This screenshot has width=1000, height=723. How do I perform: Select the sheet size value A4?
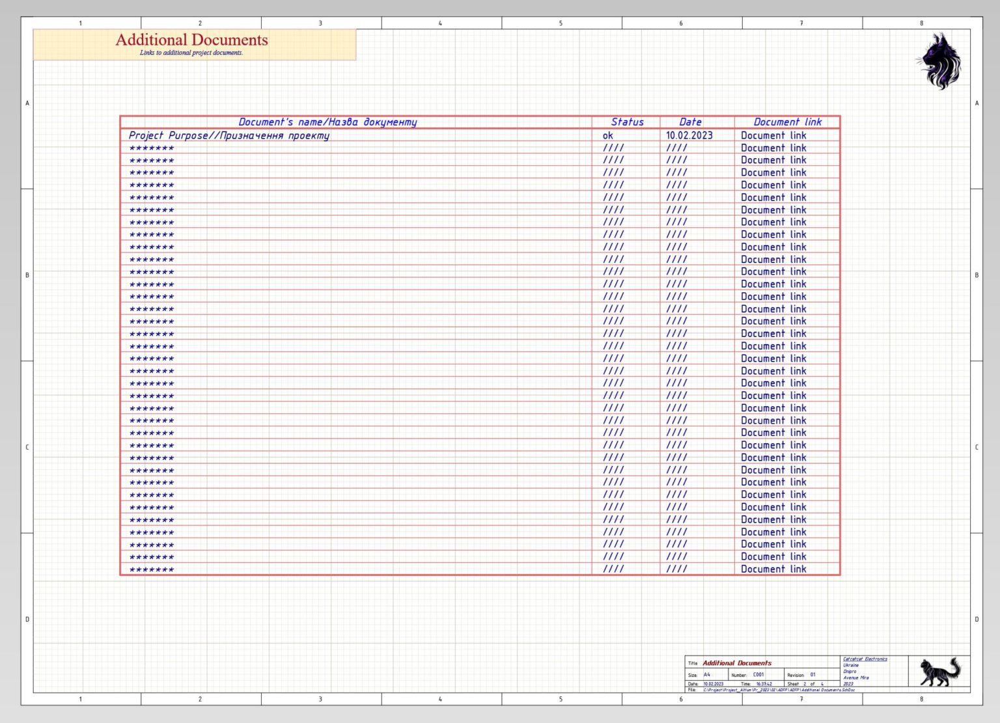(707, 675)
